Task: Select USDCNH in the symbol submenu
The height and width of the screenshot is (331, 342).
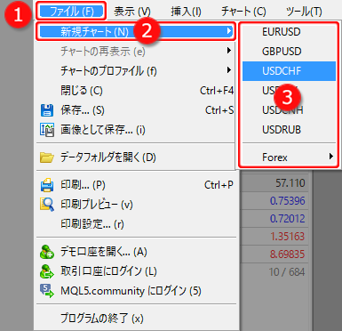Action: tap(289, 110)
